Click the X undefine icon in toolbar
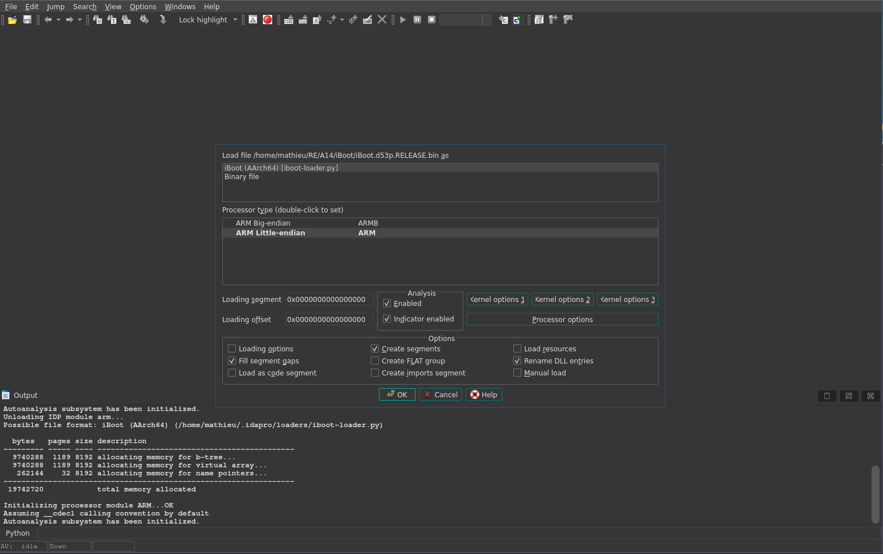This screenshot has height=554, width=883. coord(382,20)
